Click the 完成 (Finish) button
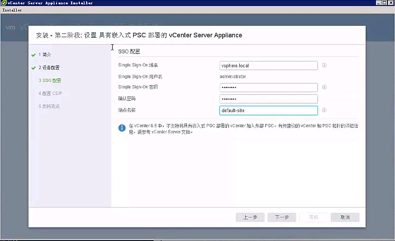Image resolution: width=395 pixels, height=241 pixels. point(314,217)
